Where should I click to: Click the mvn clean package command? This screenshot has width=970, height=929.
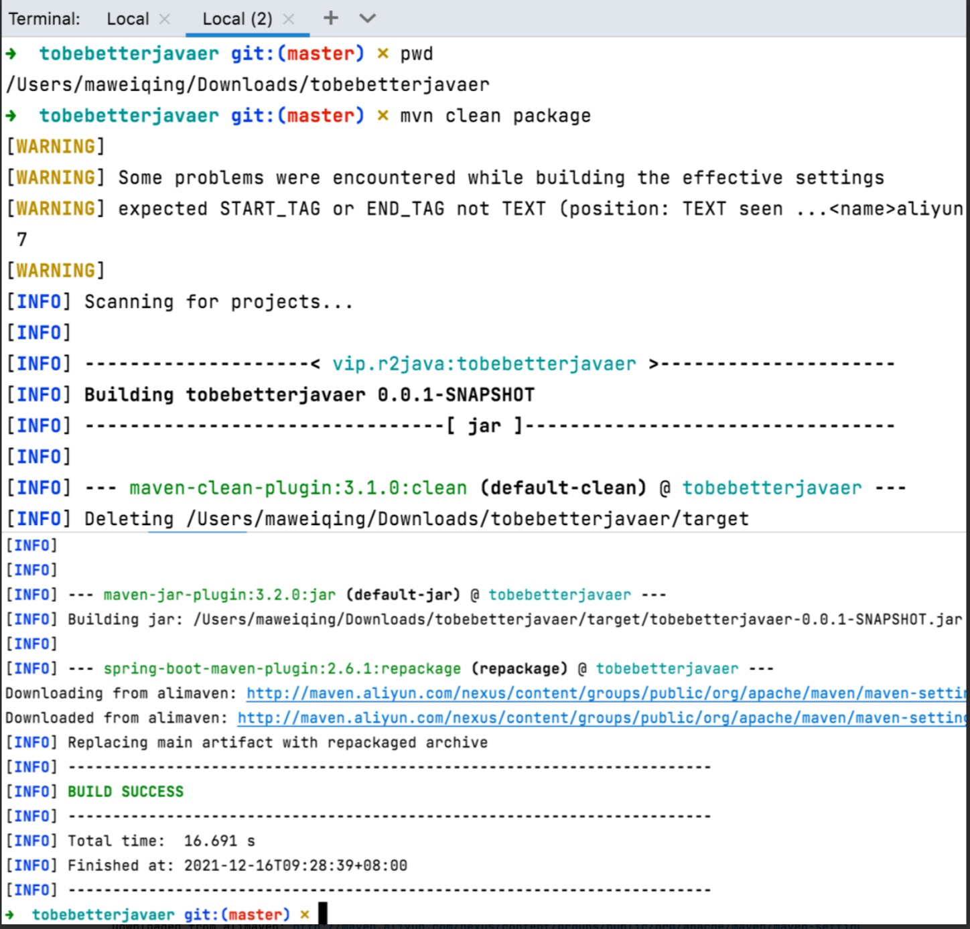coord(495,116)
